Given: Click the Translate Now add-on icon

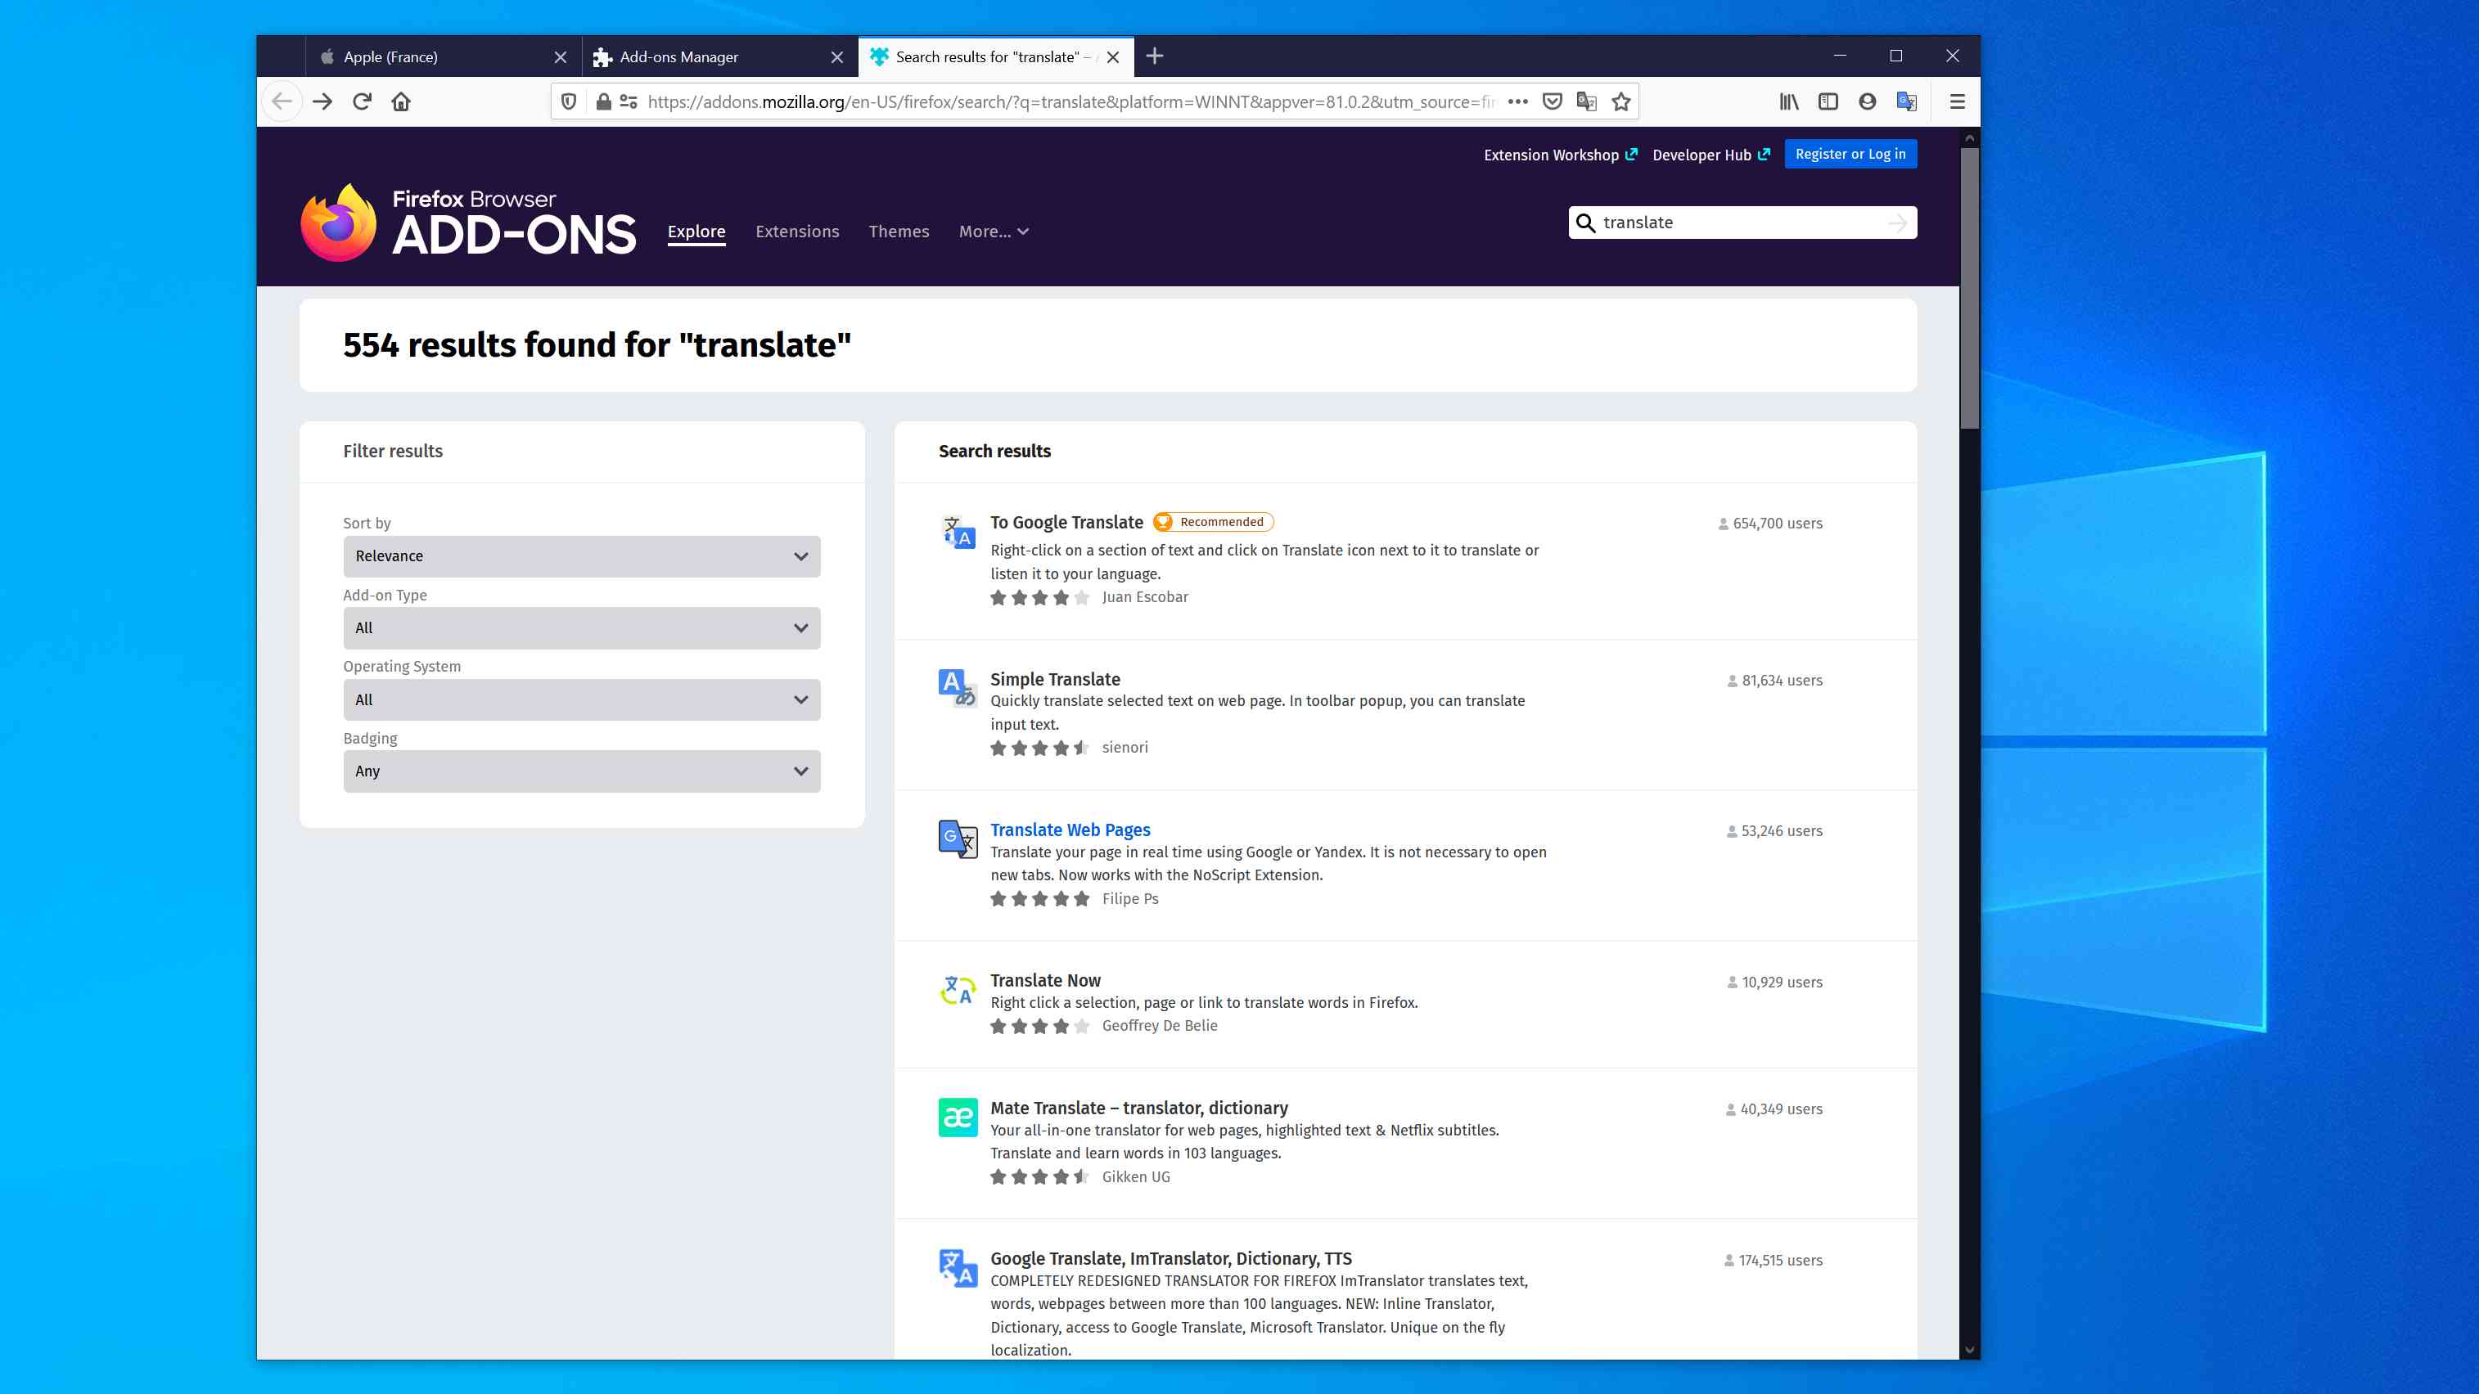Looking at the screenshot, I should (x=958, y=989).
